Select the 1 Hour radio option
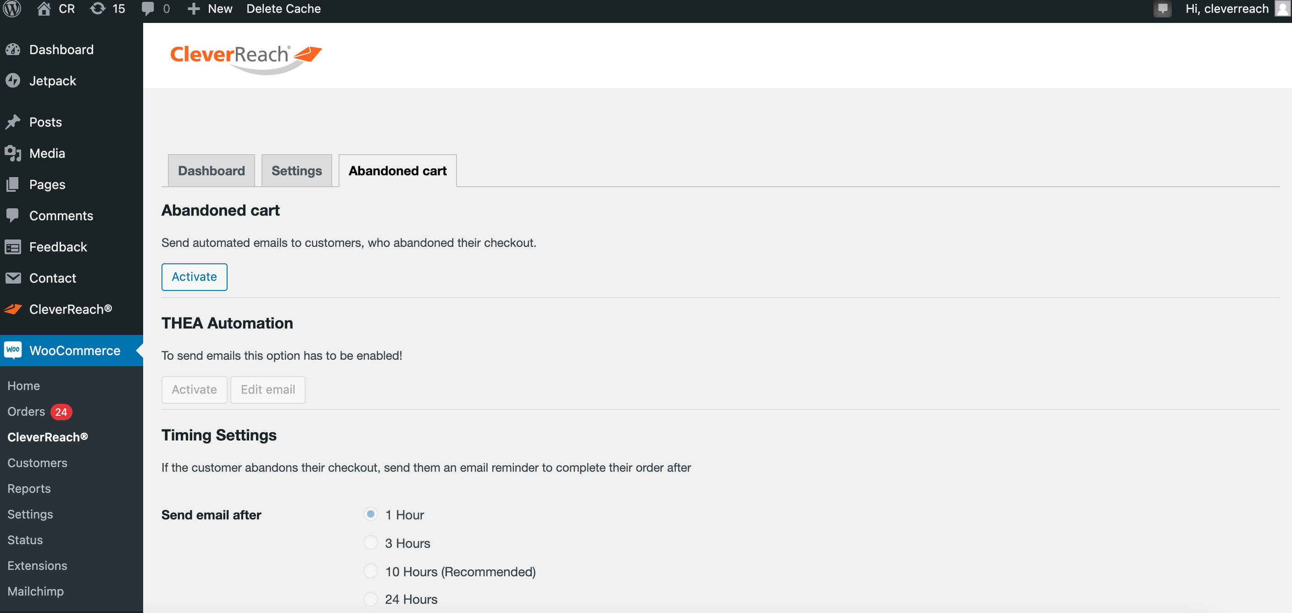 coord(371,514)
